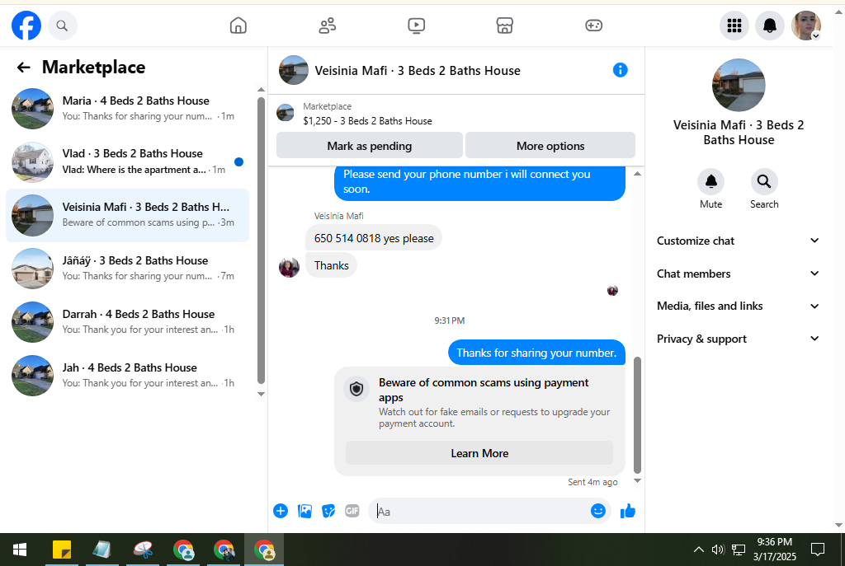The image size is (845, 566).
Task: Click Veisinia Mafi's avatar beside Thanks message
Action: [x=289, y=267]
